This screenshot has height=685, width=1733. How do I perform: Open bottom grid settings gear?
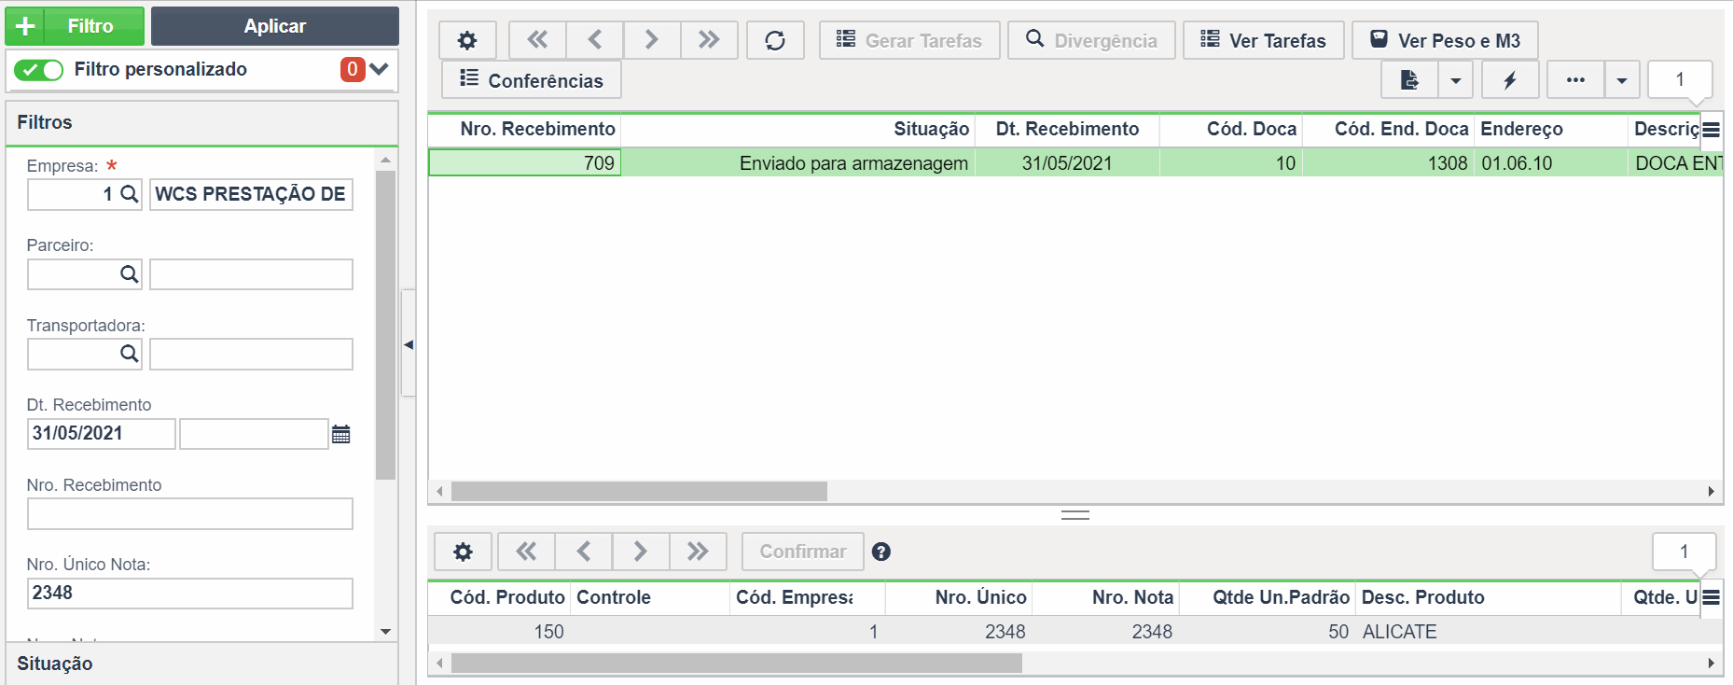click(x=463, y=552)
